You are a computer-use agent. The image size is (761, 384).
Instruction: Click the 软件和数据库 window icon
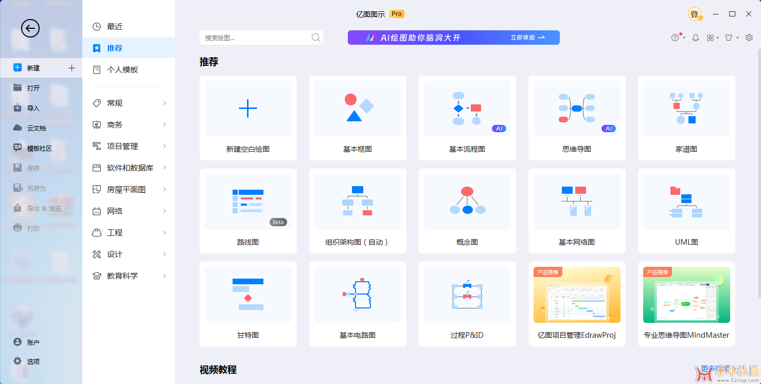pos(97,168)
